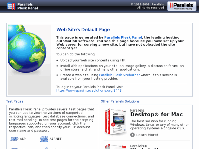Click the ASP.NET text label
The height and width of the screenshot is (149, 199).
[56, 139]
